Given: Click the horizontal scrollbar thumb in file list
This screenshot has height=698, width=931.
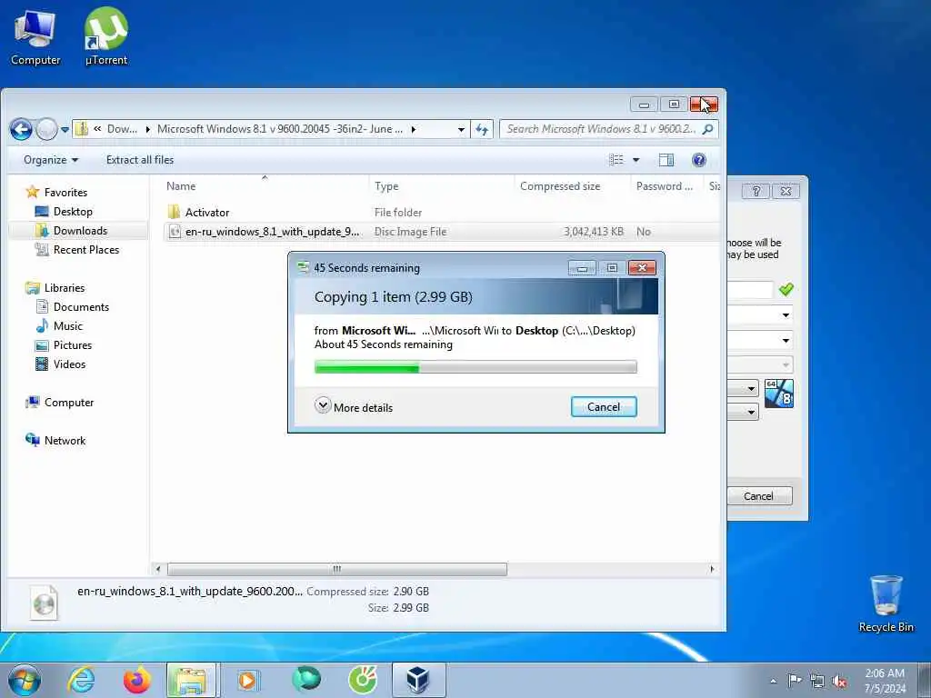Looking at the screenshot, I should 336,569.
